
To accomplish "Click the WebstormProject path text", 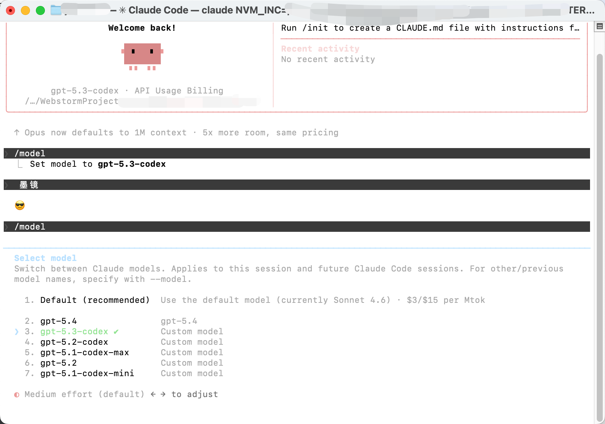I will (x=71, y=101).
